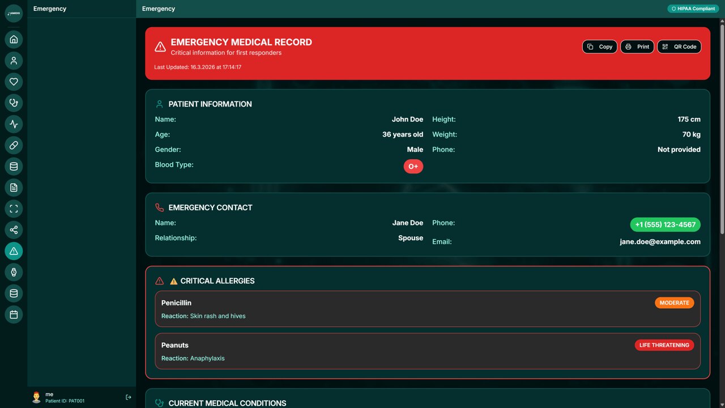Click the MODERATE severity badge for Penicillin
The image size is (725, 408).
[675, 303]
